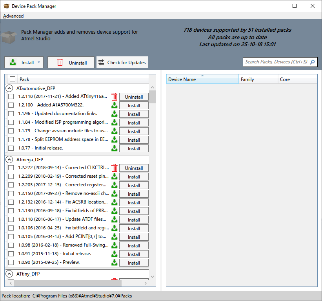The image size is (322, 301).
Task: Sort by Family column header
Action: click(x=258, y=79)
